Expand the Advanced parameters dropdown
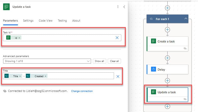198x112 pixels. click(47, 61)
